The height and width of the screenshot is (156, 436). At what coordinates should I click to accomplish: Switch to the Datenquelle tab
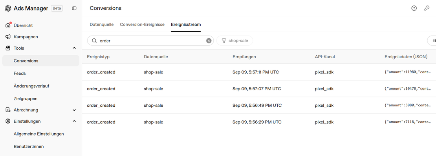[x=101, y=24]
